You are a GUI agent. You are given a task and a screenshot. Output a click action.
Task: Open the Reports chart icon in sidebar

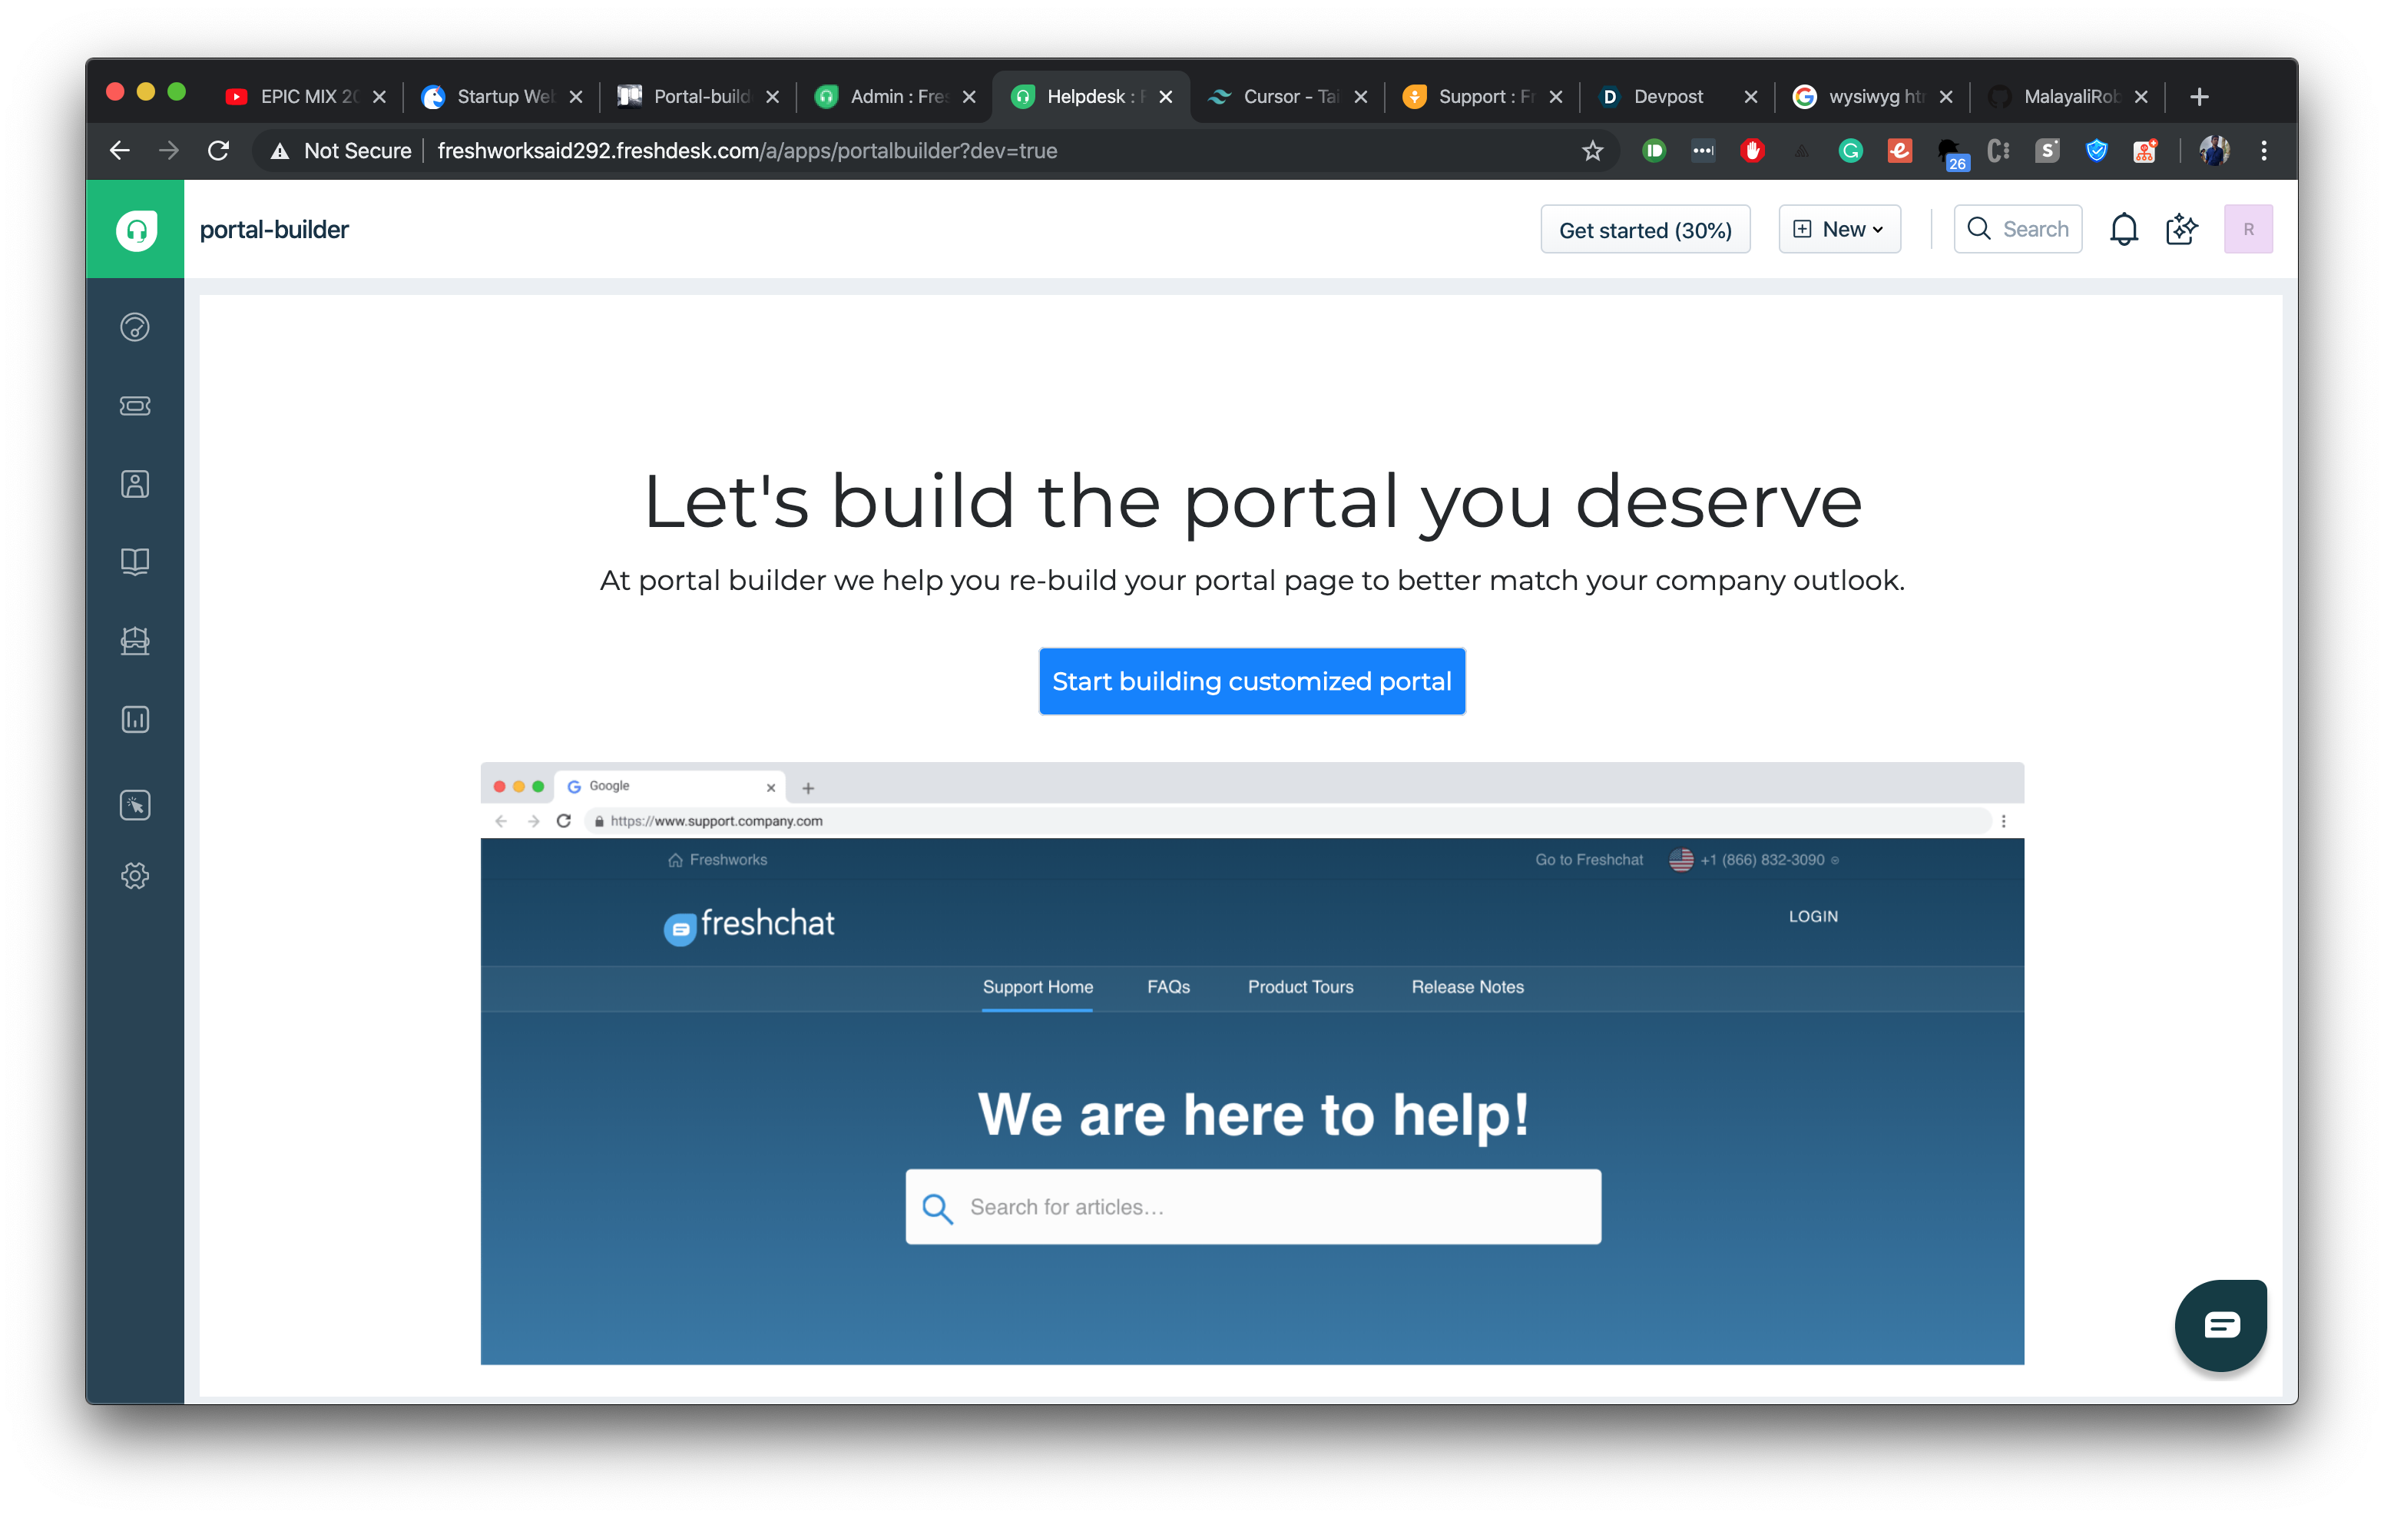(134, 719)
